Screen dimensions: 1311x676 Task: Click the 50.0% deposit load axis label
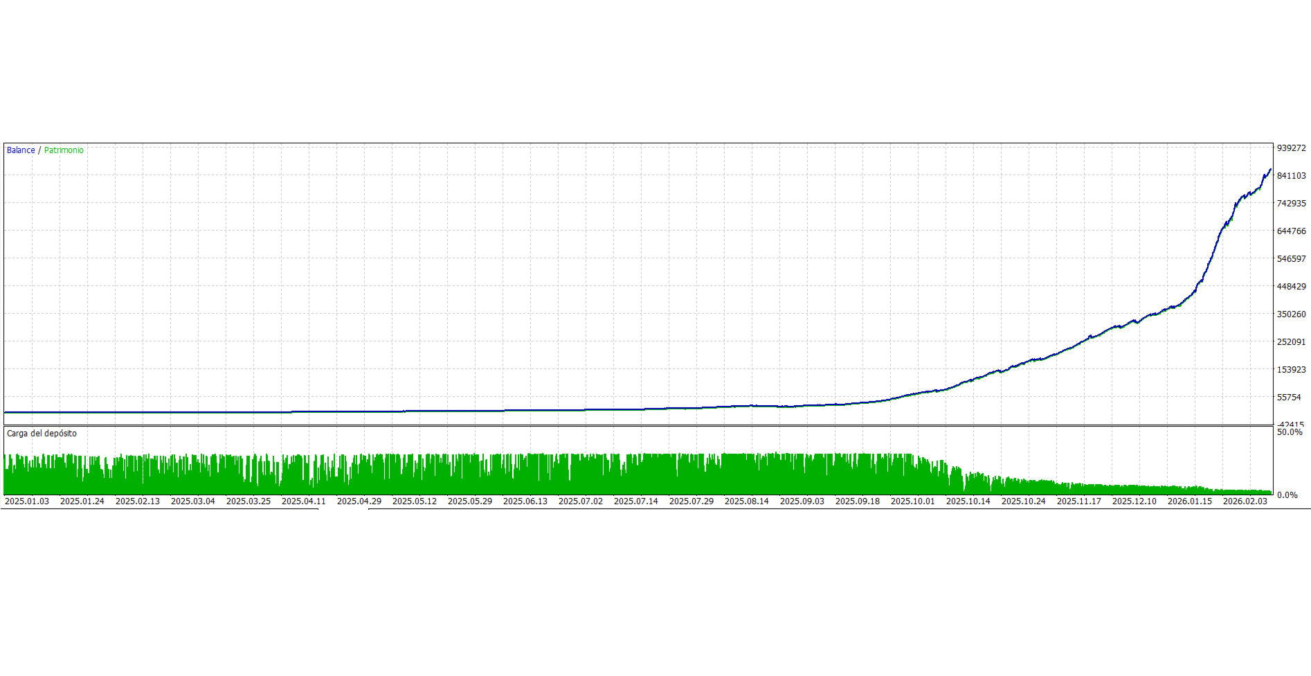[x=1290, y=432]
